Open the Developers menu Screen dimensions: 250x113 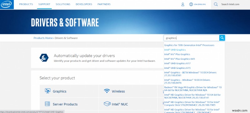click(x=84, y=4)
